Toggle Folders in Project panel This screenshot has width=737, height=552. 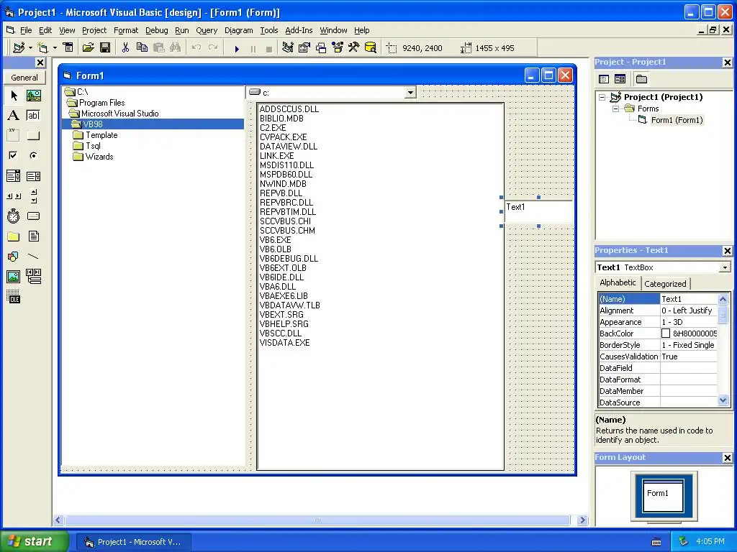point(641,79)
